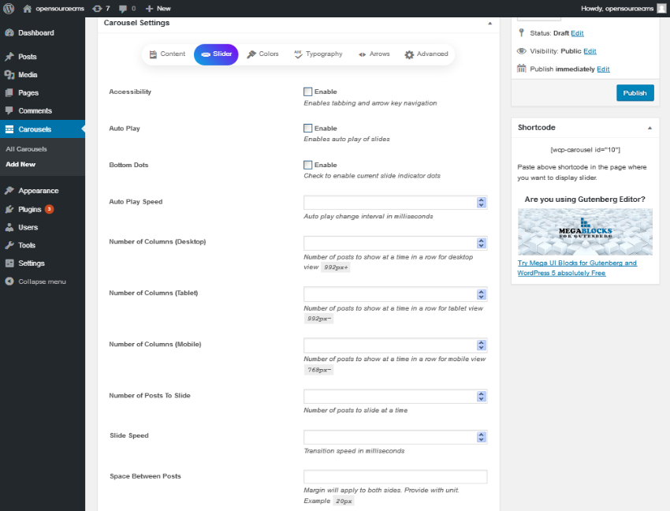670x511 pixels.
Task: Click the Appearance brush icon
Action: tap(9, 190)
